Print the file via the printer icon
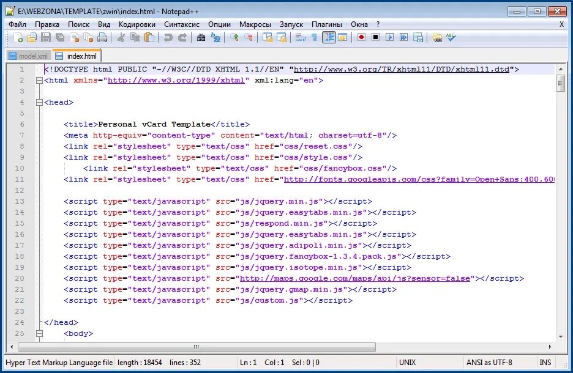This screenshot has height=373, width=573. pyautogui.click(x=103, y=37)
